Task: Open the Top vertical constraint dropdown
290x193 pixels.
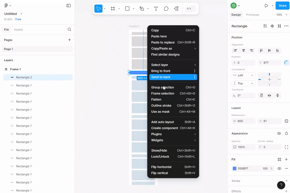Action: [243, 83]
